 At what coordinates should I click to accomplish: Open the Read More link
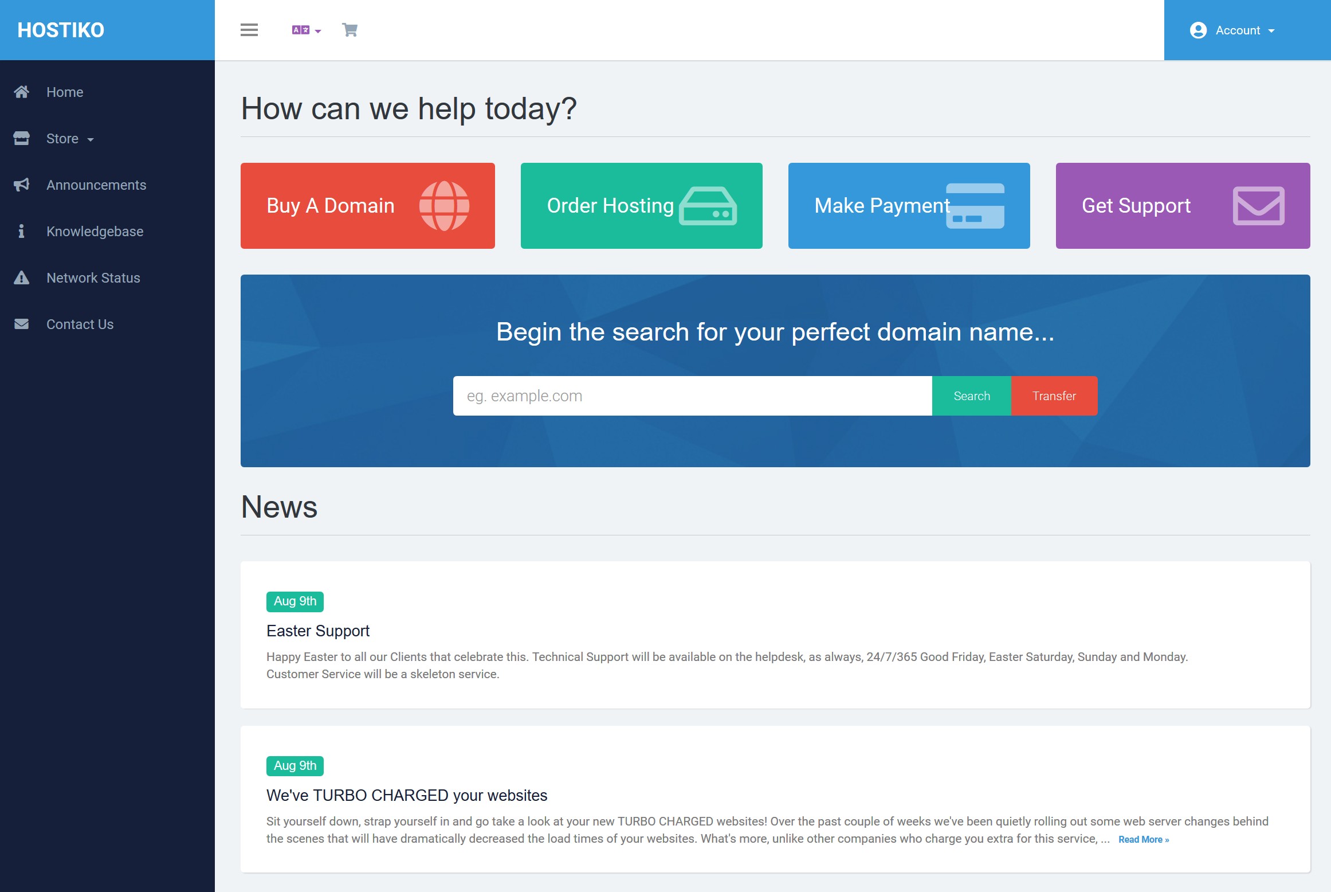coord(1143,839)
